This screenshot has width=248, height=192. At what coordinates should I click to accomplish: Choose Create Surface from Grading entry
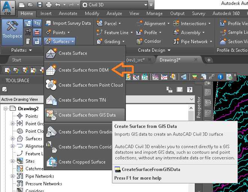pyautogui.click(x=78, y=132)
